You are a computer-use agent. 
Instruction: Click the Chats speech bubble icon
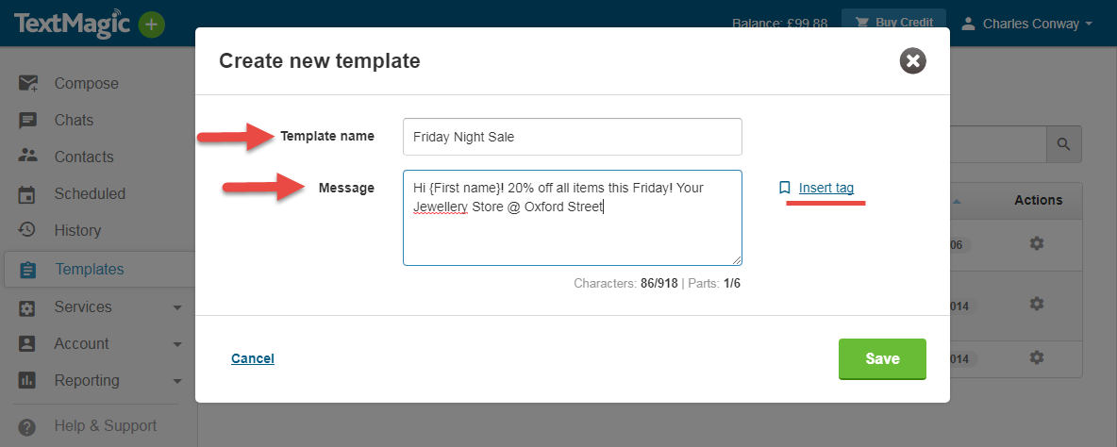(28, 120)
